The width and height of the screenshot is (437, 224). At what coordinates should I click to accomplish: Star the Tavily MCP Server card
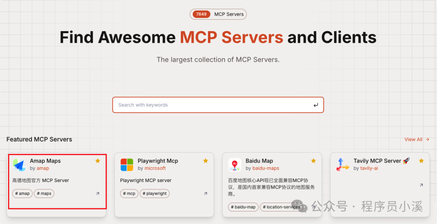coord(421,161)
